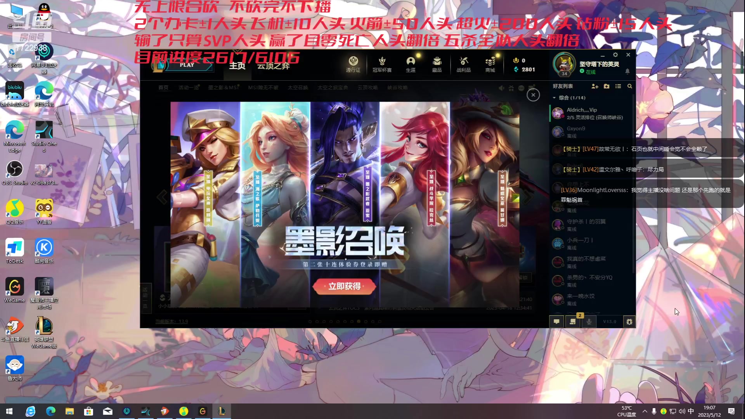Viewport: 745px width, 419px height.
Task: Switch to the 主页 home tab
Action: [x=237, y=66]
